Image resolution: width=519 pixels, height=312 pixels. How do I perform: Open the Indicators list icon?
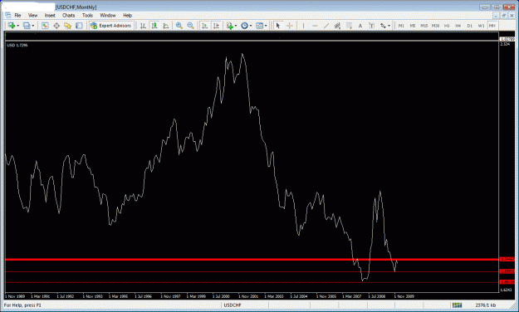pos(230,26)
